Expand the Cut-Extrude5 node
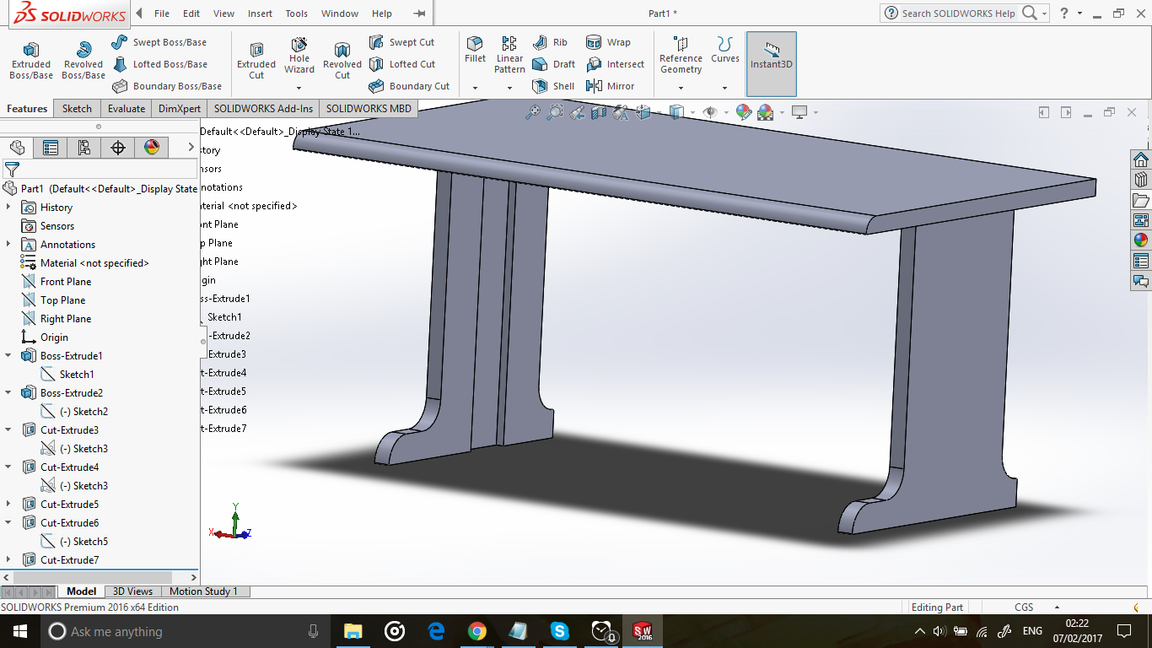The image size is (1152, 648). (x=8, y=504)
